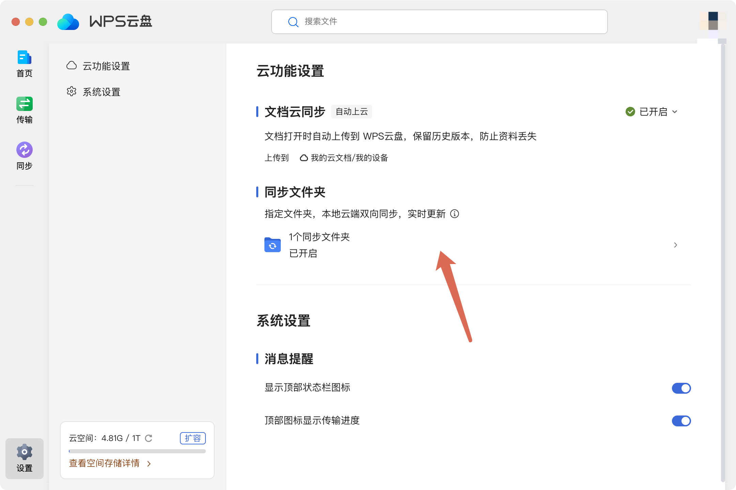Click the blue sync folder icon
Image resolution: width=736 pixels, height=490 pixels.
click(x=273, y=245)
